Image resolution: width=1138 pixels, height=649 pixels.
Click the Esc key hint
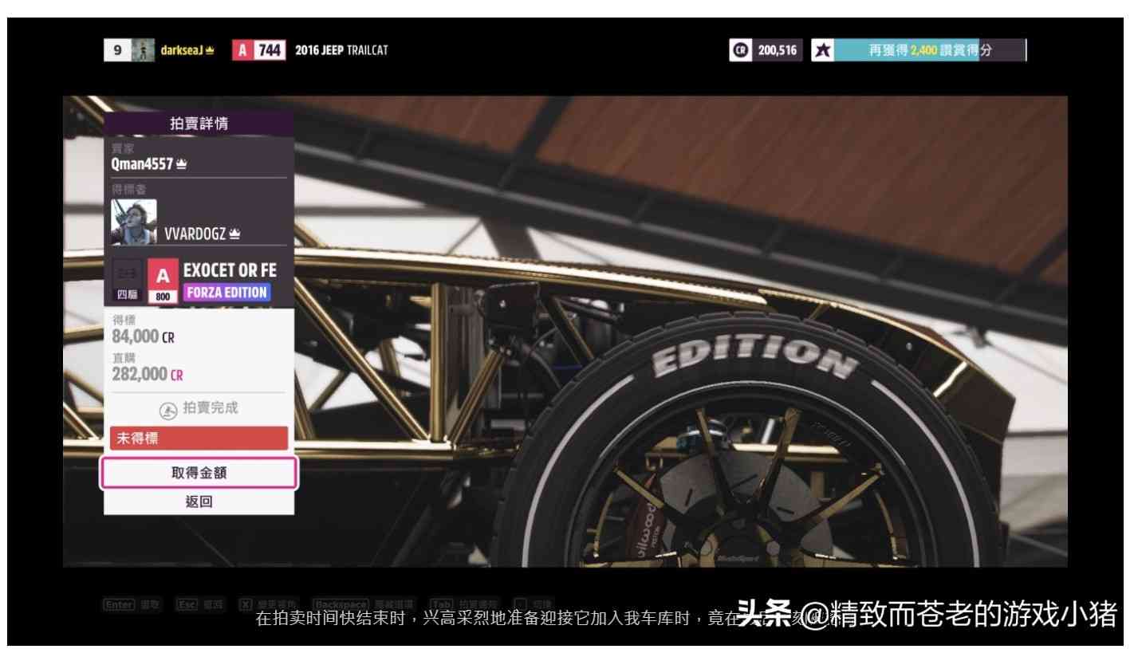[x=187, y=604]
